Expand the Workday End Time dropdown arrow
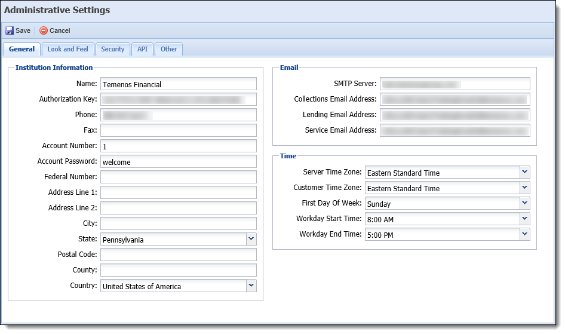Screen dimensions: 565x334 click(524, 234)
